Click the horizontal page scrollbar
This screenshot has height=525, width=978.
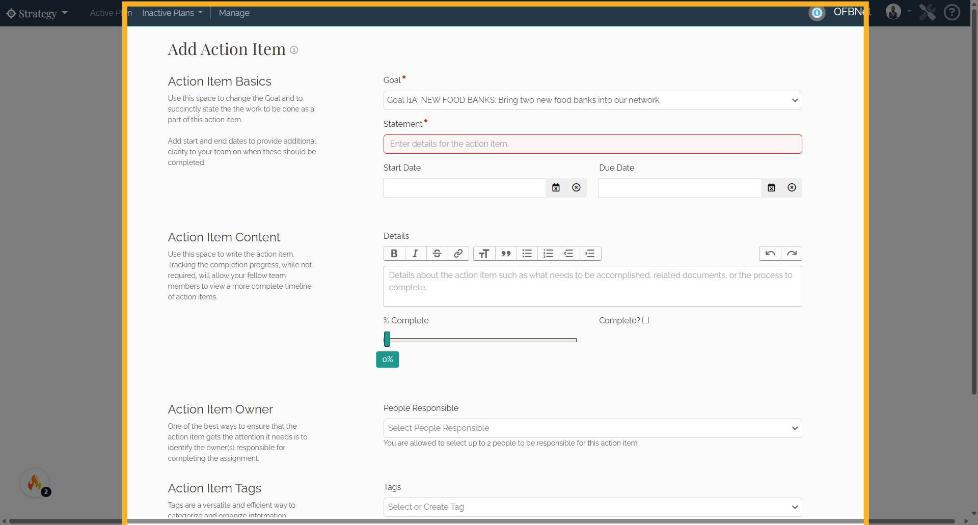click(x=481, y=521)
